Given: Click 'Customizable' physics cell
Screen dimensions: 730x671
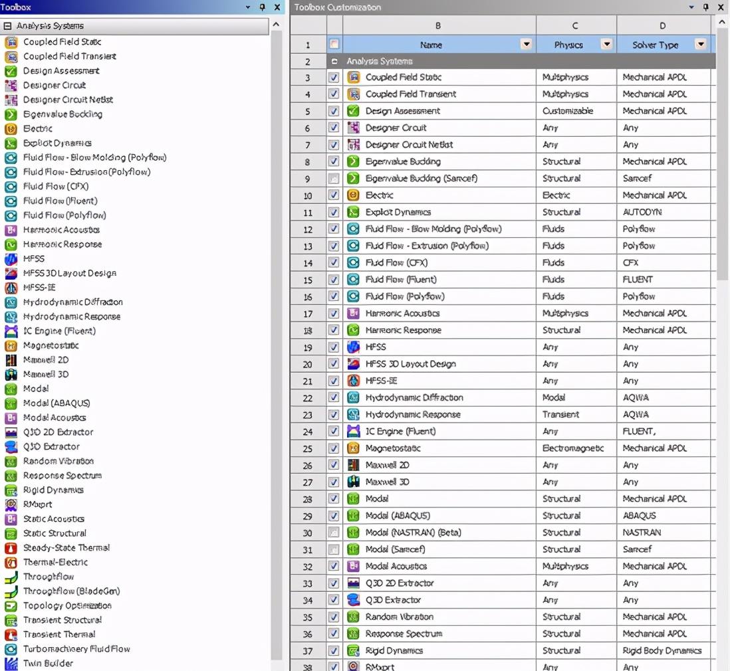Looking at the screenshot, I should 576,111.
